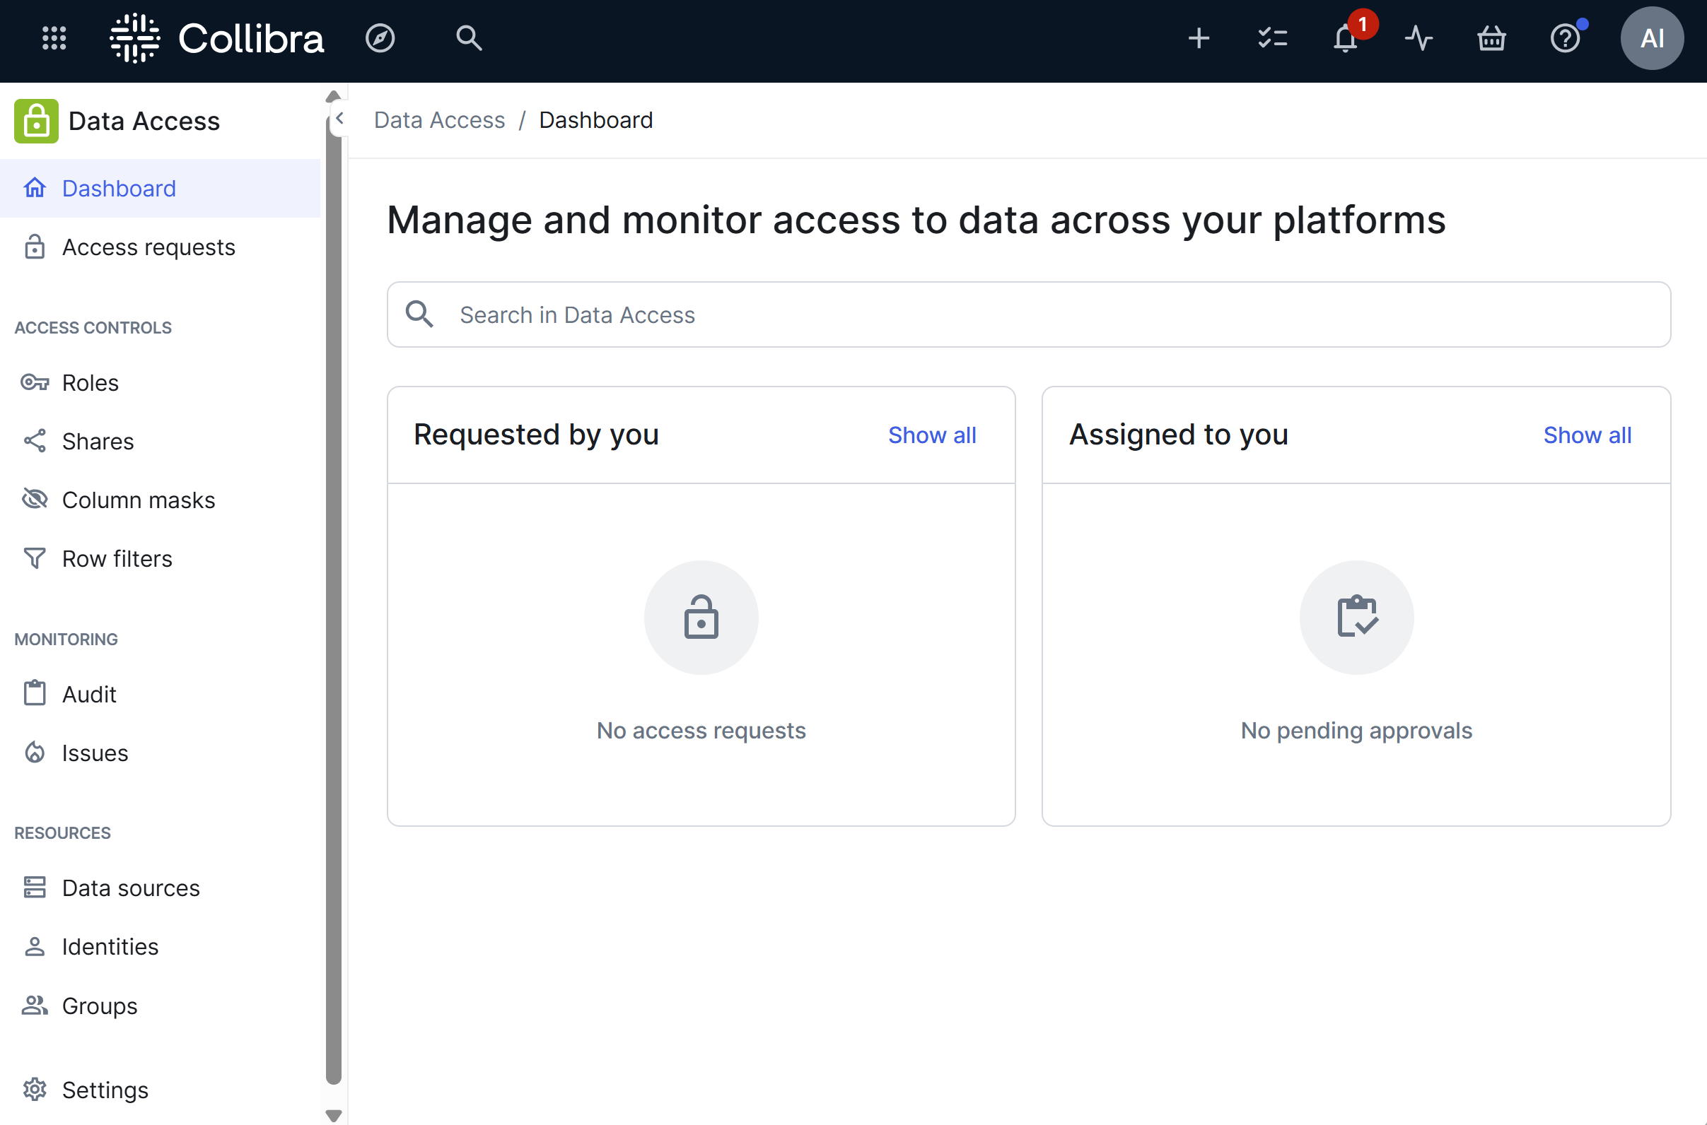This screenshot has height=1125, width=1707.
Task: Click the No access requests text
Action: coord(701,731)
